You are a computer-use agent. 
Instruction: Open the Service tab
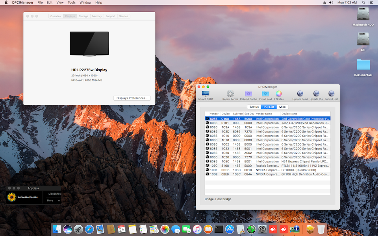coord(123,16)
